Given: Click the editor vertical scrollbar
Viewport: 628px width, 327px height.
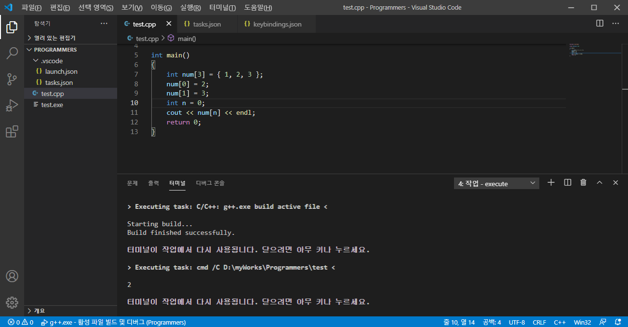Looking at the screenshot, I should pyautogui.click(x=624, y=108).
